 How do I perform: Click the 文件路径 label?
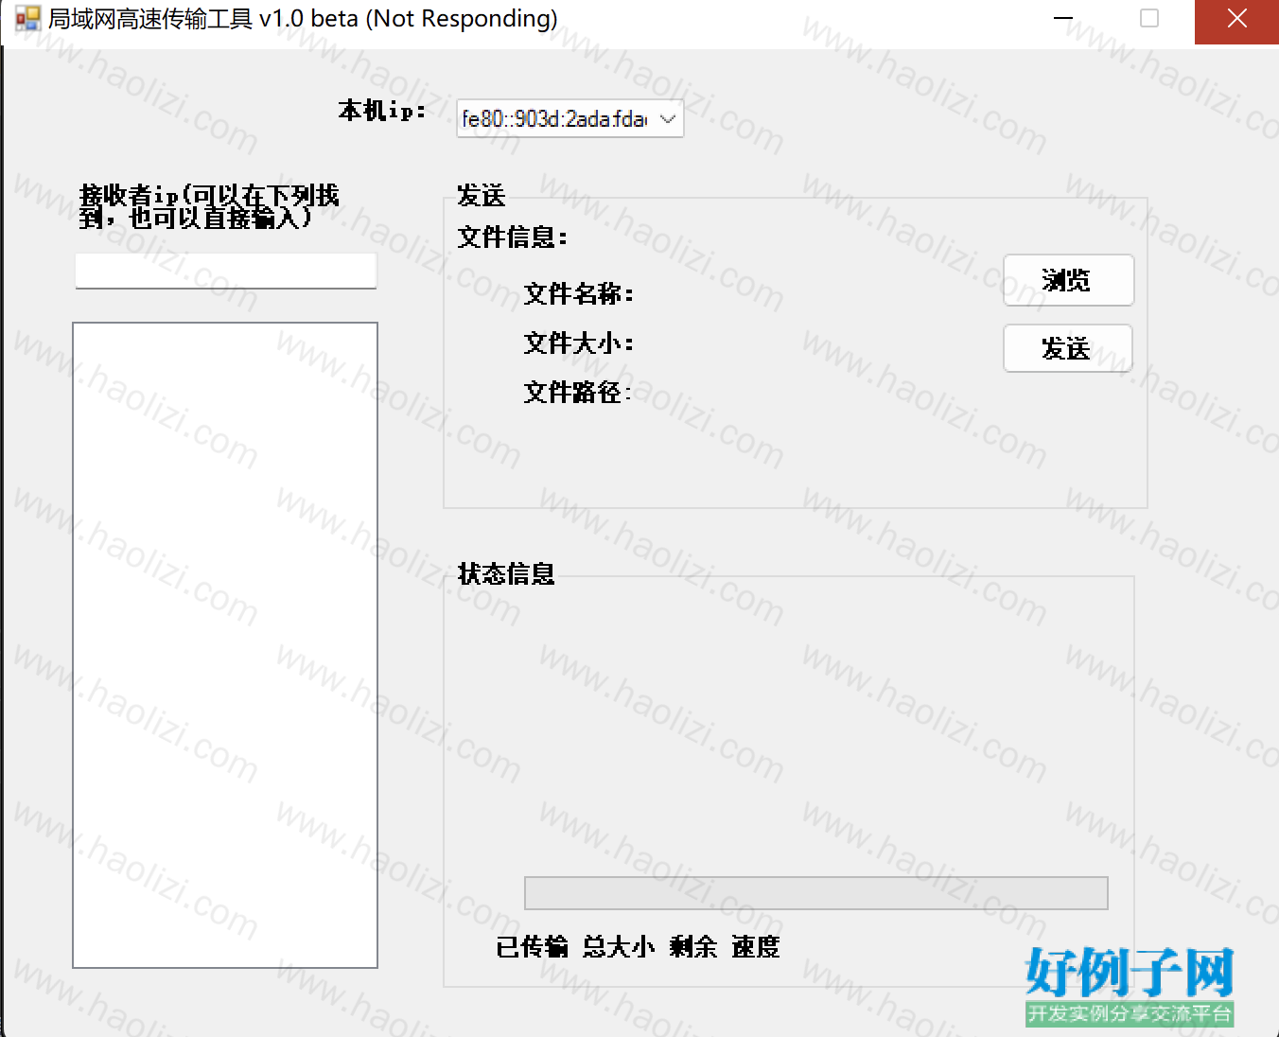coord(578,393)
